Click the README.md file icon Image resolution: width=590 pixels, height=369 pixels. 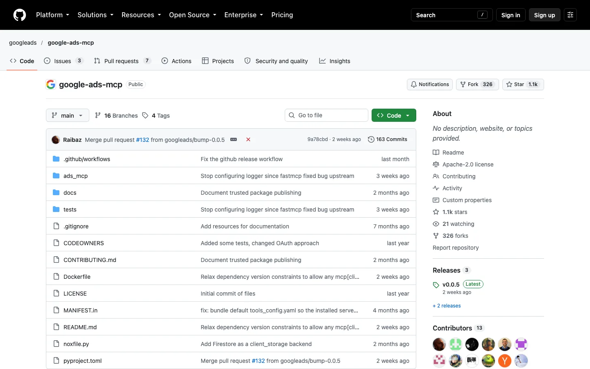(56, 327)
